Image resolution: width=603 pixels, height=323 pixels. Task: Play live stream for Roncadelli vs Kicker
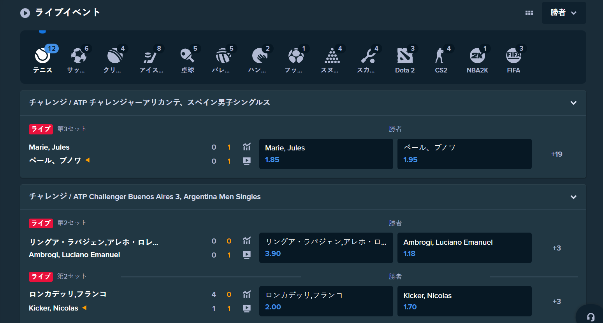coord(246,308)
